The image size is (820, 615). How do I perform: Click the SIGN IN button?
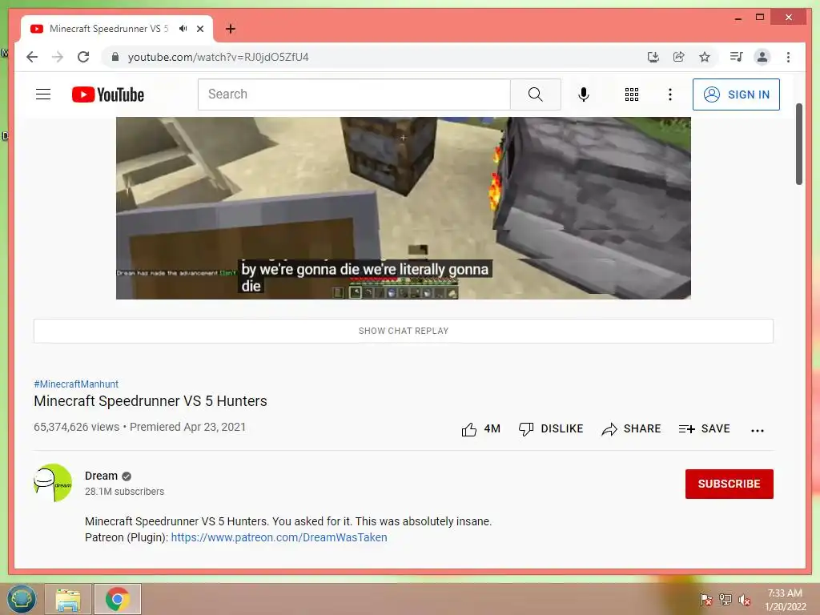point(736,94)
